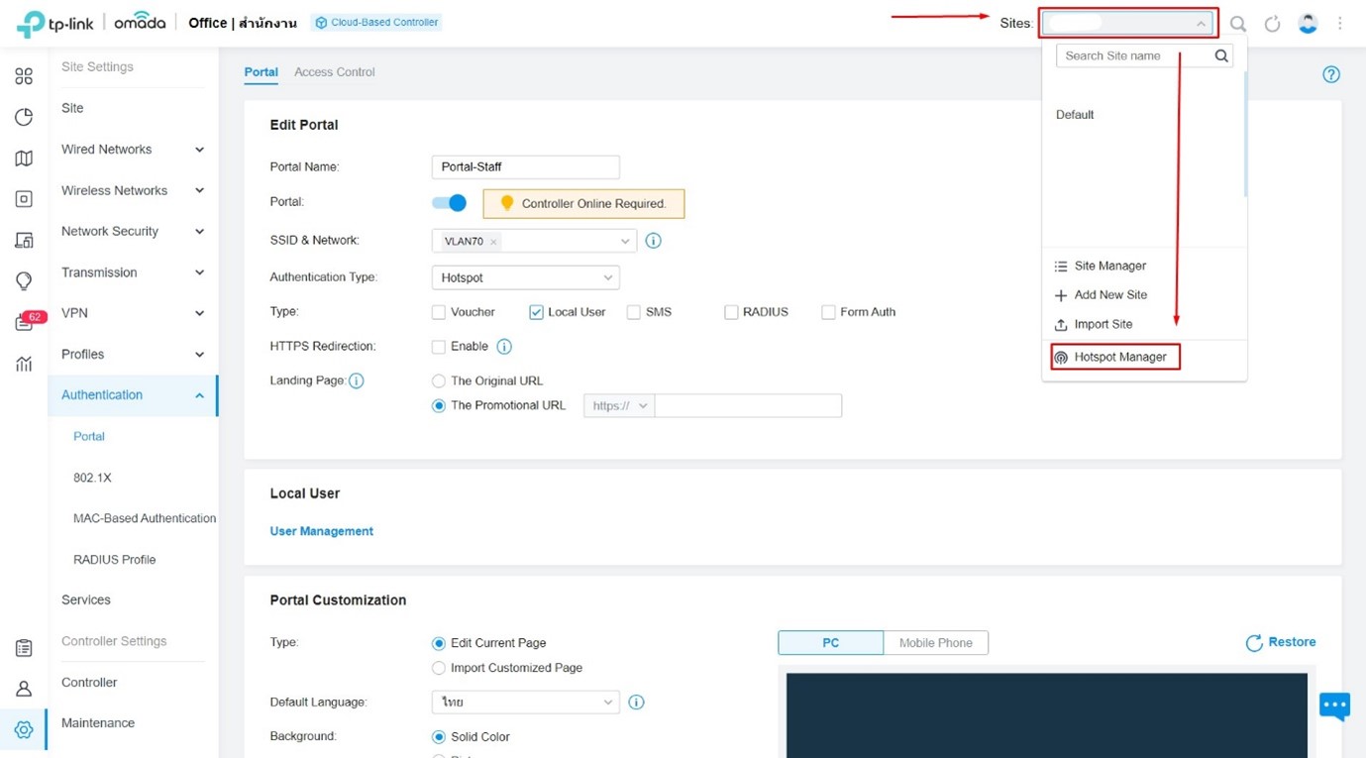Expand the Network Security menu
The image size is (1366, 758).
133,231
